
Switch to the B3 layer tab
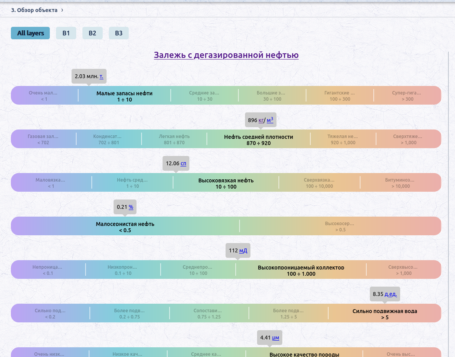(119, 33)
